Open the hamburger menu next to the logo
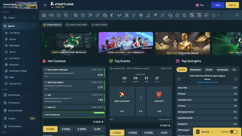This screenshot has width=242, height=136. (45, 5)
